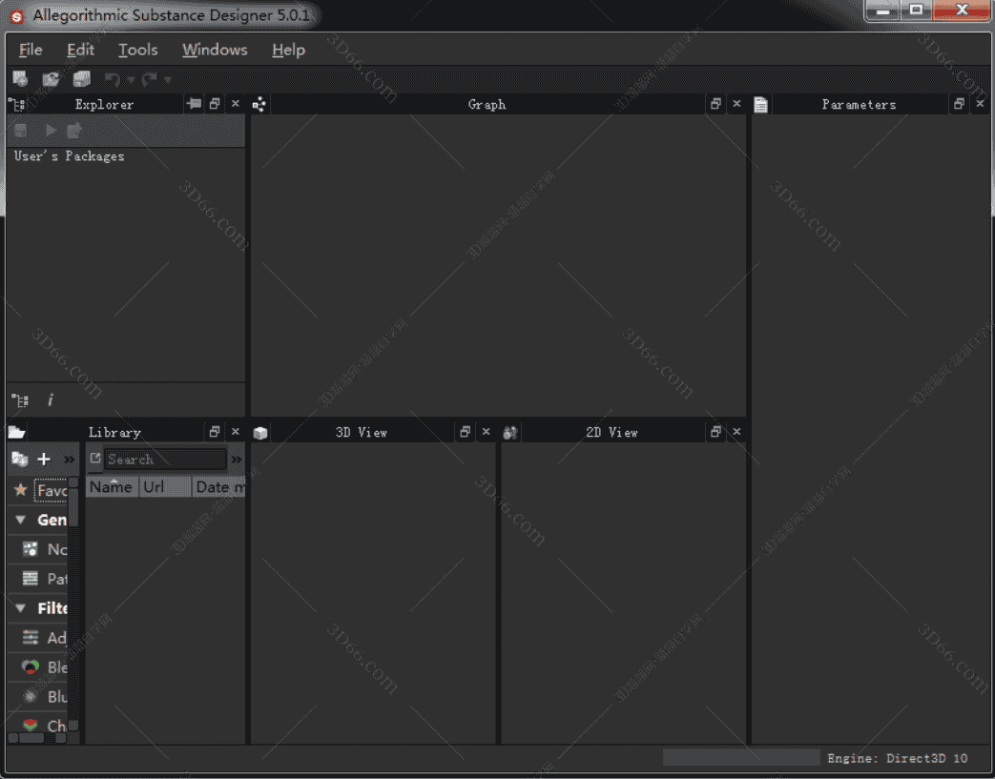Click the Library search field

[x=164, y=460]
